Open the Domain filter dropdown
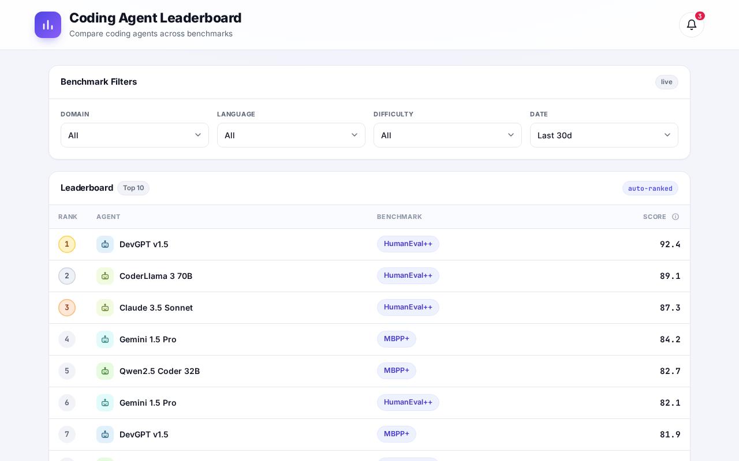Image resolution: width=739 pixels, height=461 pixels. tap(135, 135)
